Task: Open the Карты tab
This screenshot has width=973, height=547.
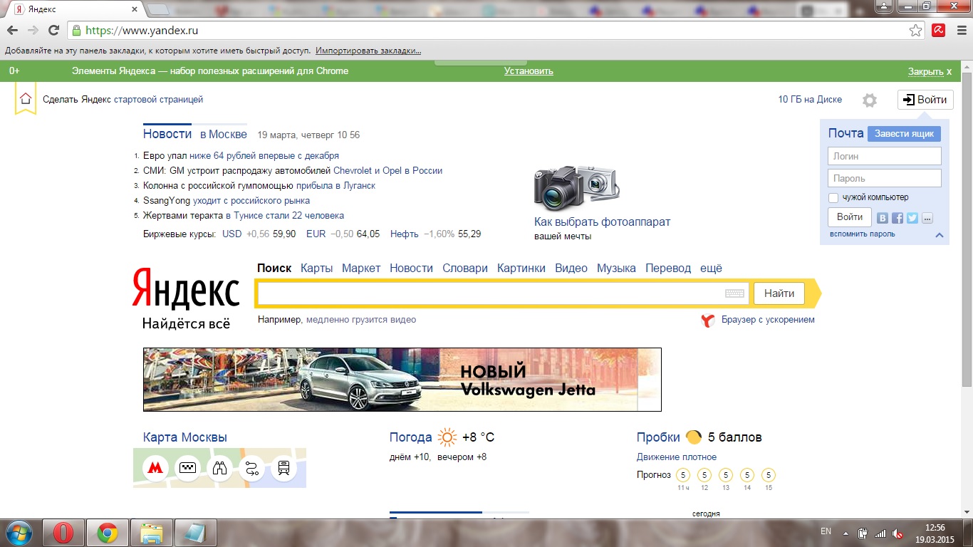Action: tap(317, 269)
